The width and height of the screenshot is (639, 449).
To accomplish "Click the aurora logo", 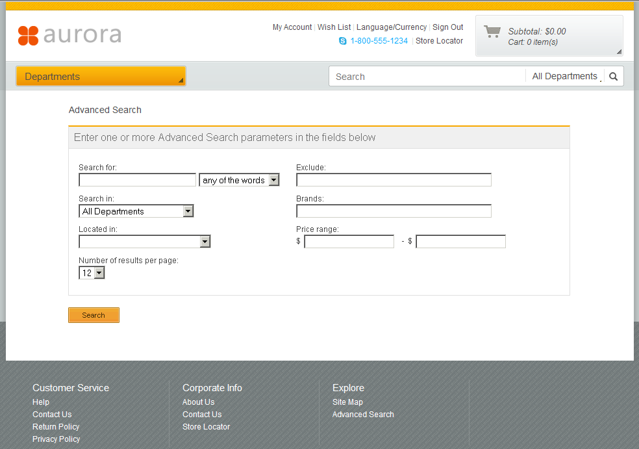I will [69, 36].
